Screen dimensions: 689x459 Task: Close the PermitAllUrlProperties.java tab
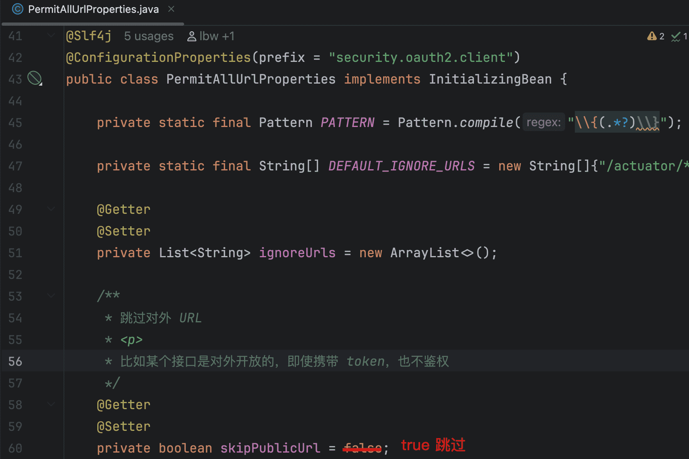pos(171,9)
